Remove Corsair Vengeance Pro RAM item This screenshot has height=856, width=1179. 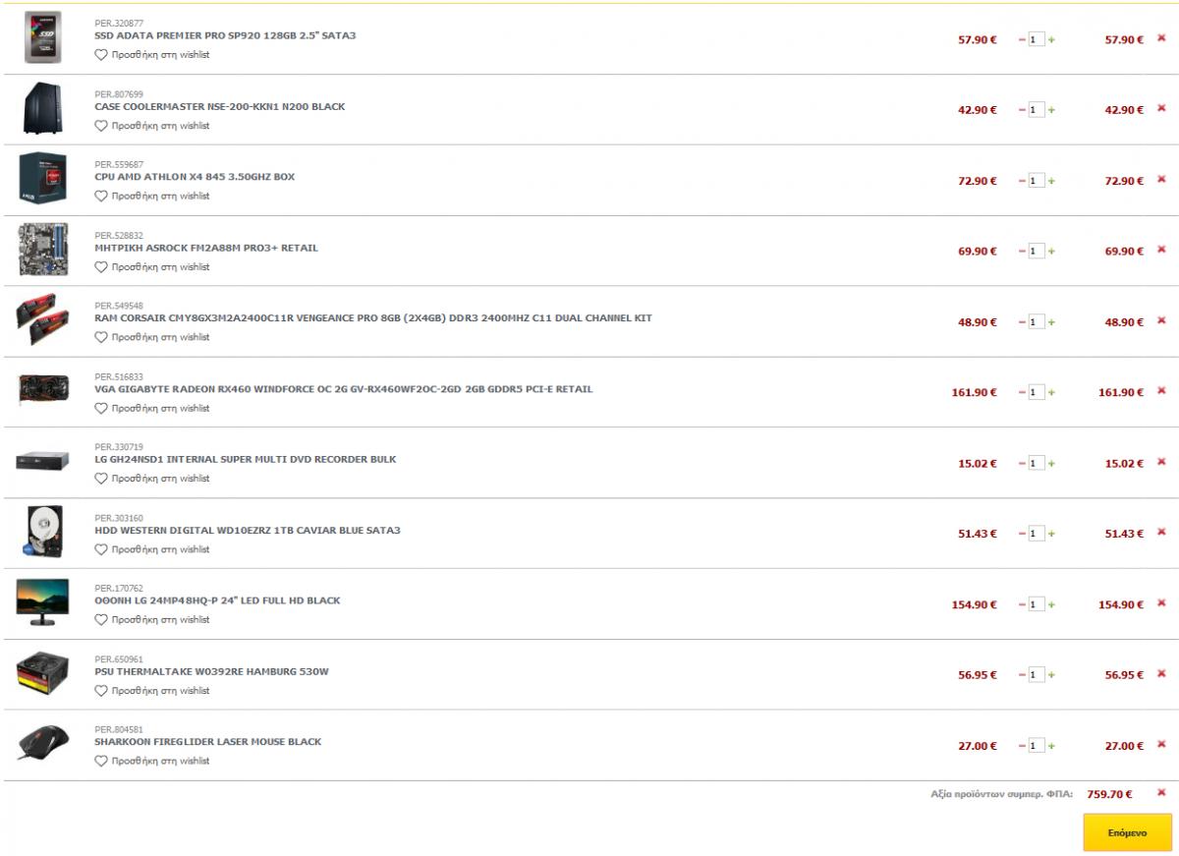pyautogui.click(x=1161, y=321)
